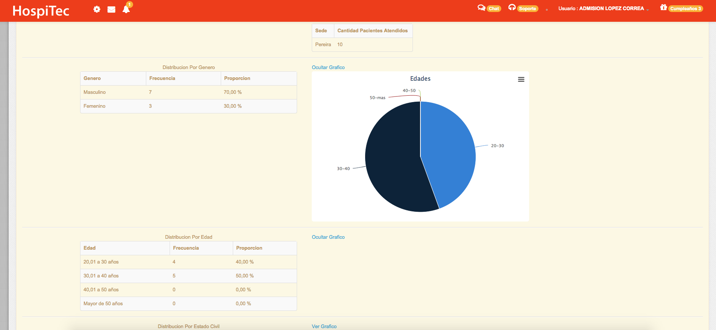Open the Edades chart hamburger menu
This screenshot has width=716, height=330.
coord(521,80)
